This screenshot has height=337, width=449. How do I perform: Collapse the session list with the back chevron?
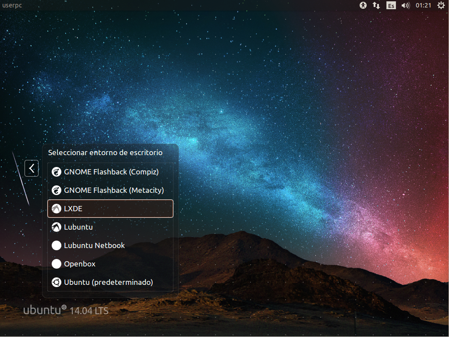[31, 168]
